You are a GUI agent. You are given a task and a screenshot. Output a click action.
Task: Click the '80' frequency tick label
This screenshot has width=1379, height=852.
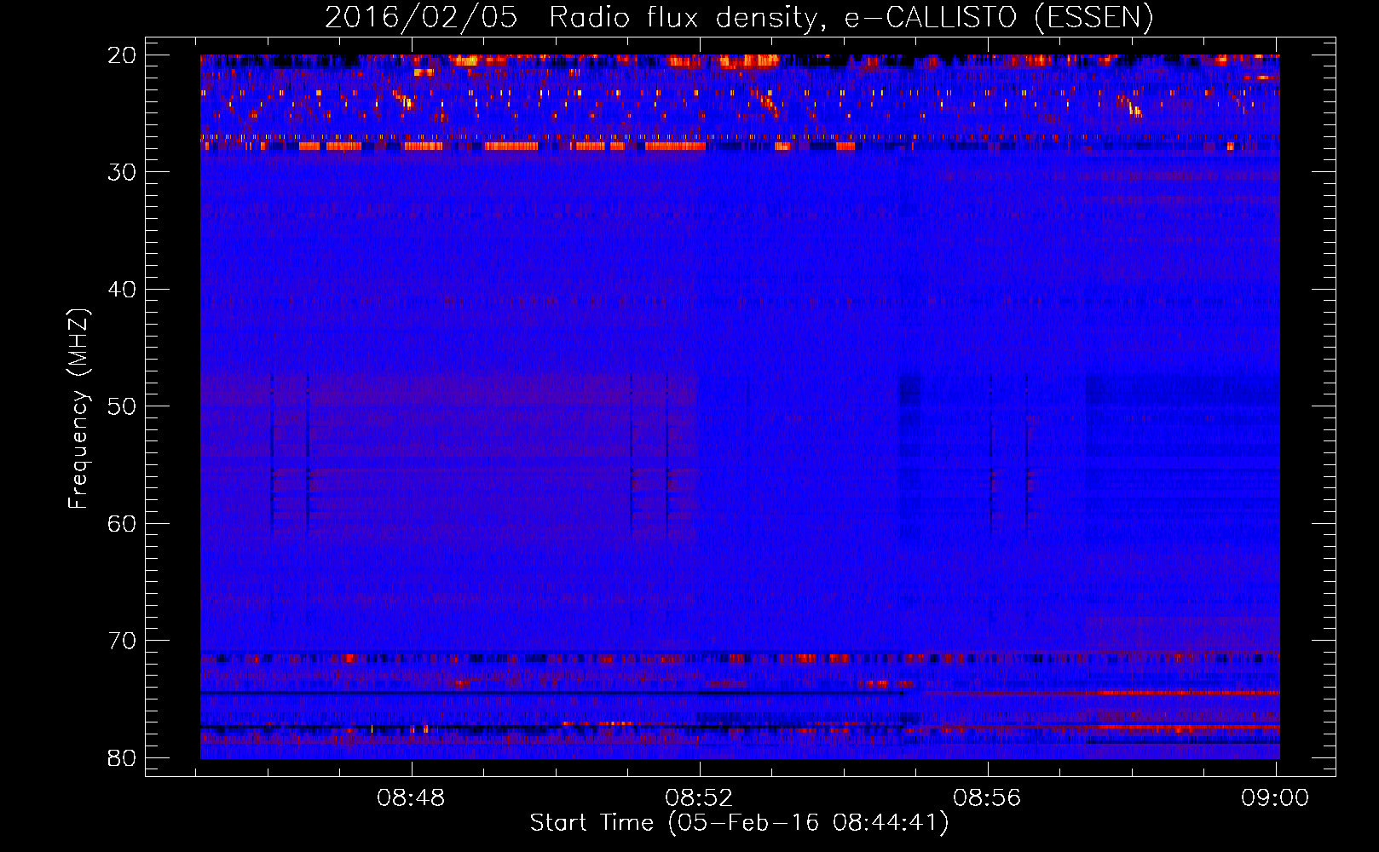tap(124, 757)
